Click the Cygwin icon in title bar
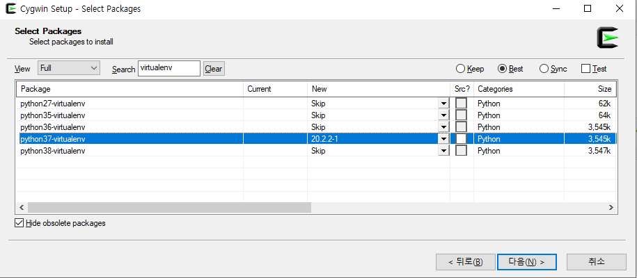The image size is (637, 278). (x=11, y=8)
